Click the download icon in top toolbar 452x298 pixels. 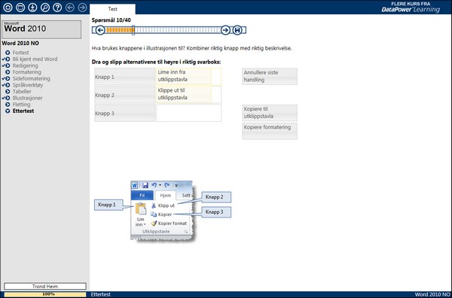(32, 8)
